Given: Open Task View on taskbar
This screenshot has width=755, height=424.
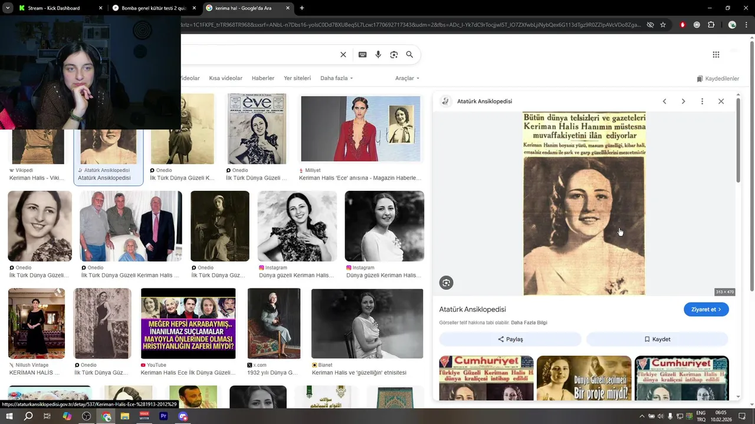Looking at the screenshot, I should pos(47,416).
